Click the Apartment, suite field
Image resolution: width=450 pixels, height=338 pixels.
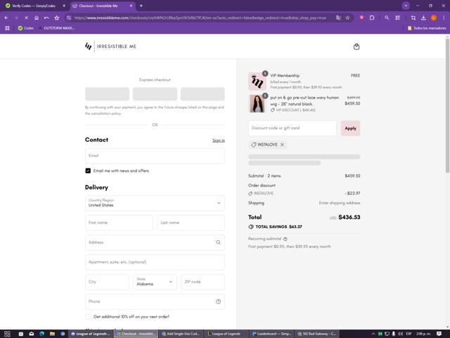[155, 262]
